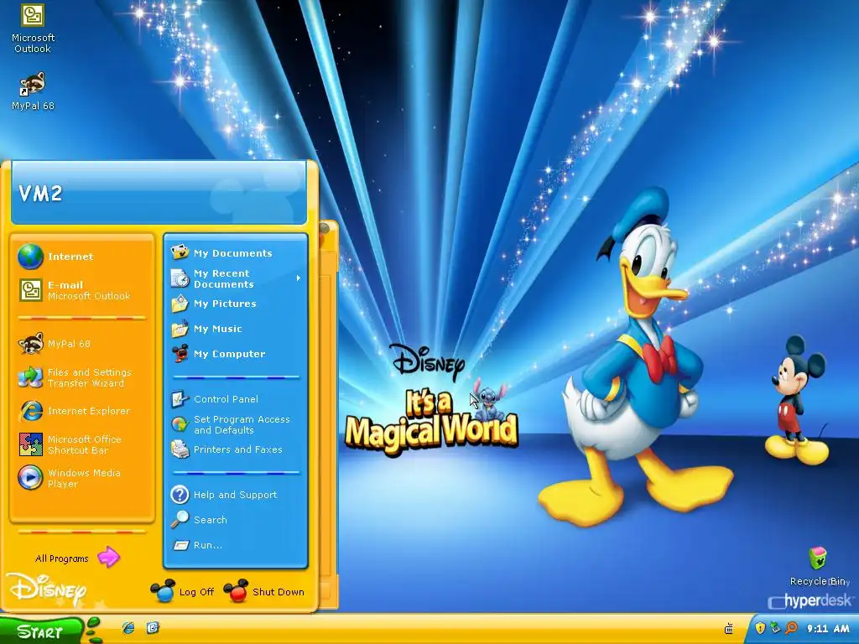Image resolution: width=859 pixels, height=644 pixels.
Task: Open My Computer
Action: tap(236, 354)
